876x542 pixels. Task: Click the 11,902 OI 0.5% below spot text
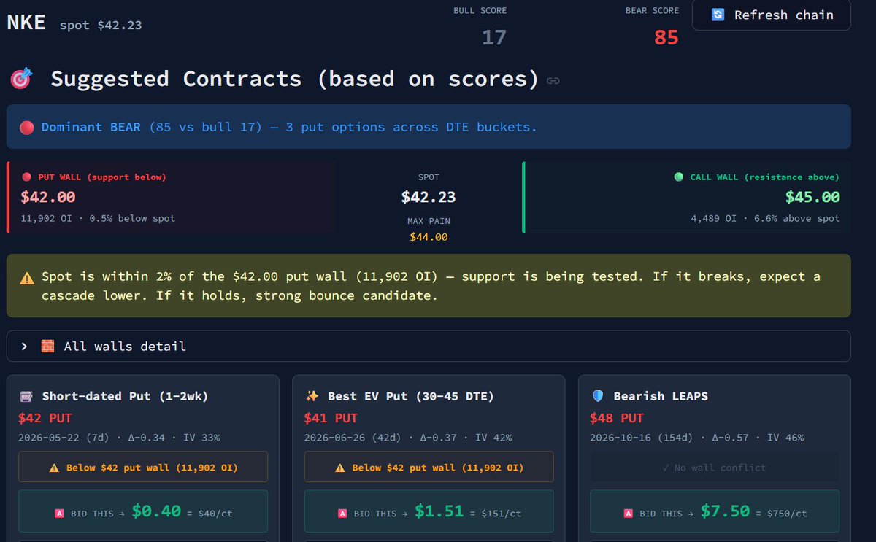(x=98, y=218)
